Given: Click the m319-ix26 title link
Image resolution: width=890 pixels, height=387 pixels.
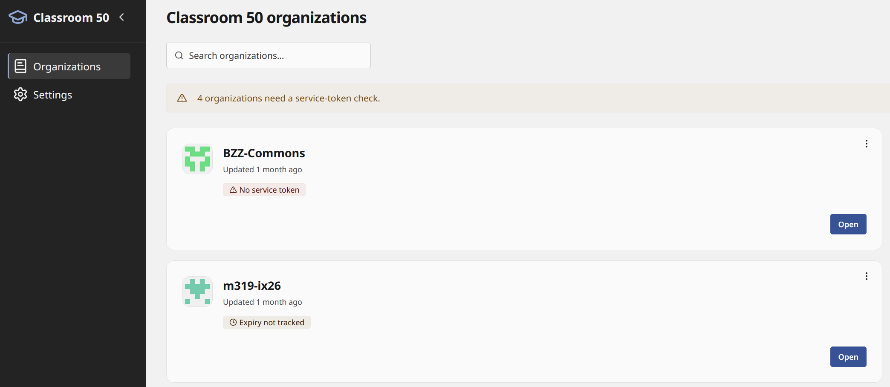Looking at the screenshot, I should coord(252,286).
